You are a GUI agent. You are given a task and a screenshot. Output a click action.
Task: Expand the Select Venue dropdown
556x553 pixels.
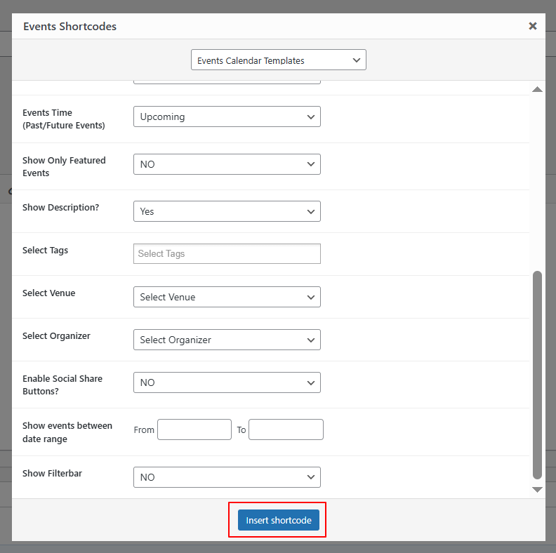click(227, 297)
